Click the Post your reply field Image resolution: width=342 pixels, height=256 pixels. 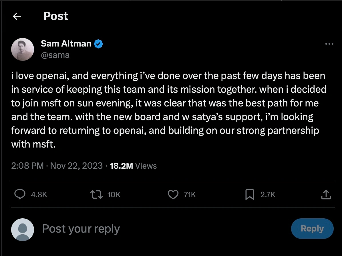tap(81, 229)
